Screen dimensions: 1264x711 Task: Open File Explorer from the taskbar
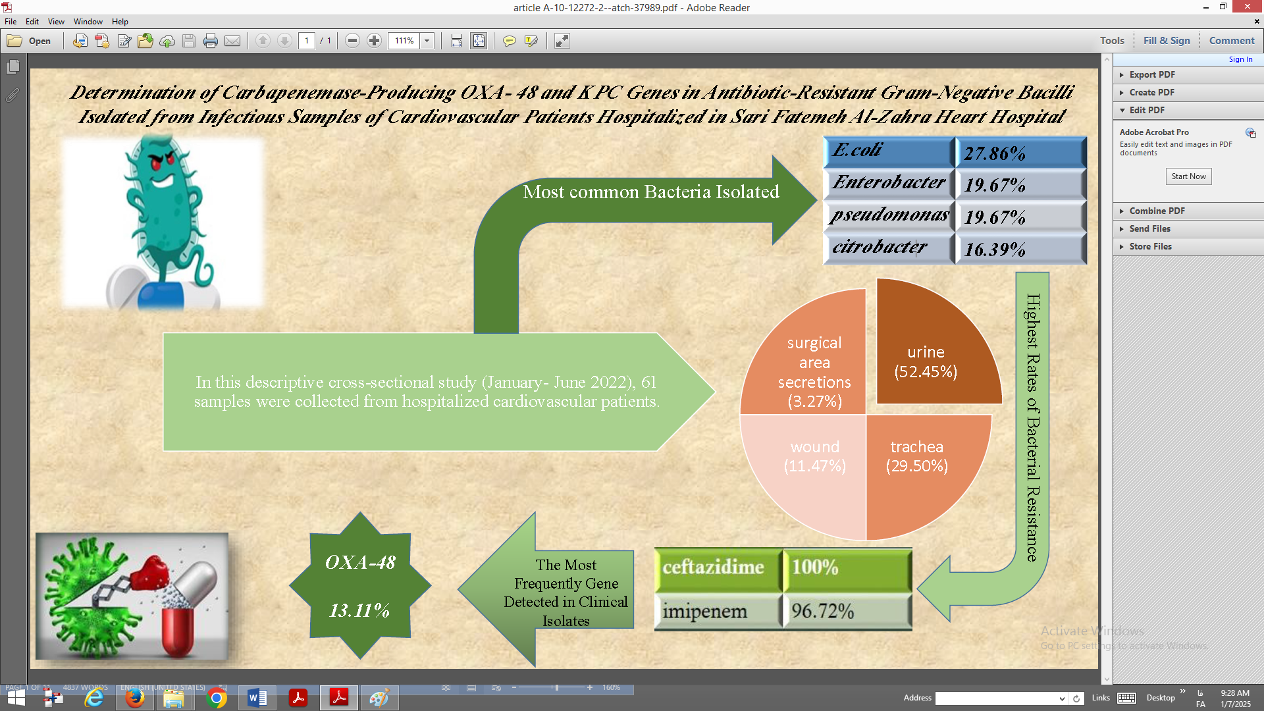click(x=174, y=698)
